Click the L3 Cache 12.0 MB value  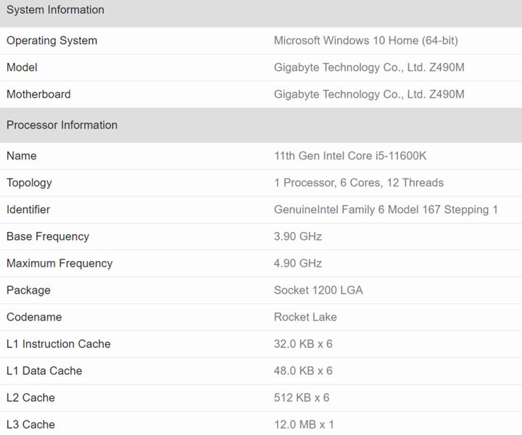click(304, 424)
